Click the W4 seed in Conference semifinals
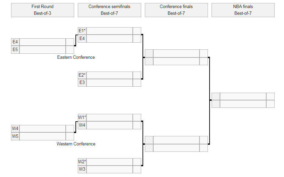Viewport: 284px width, 177px height. [x=82, y=125]
